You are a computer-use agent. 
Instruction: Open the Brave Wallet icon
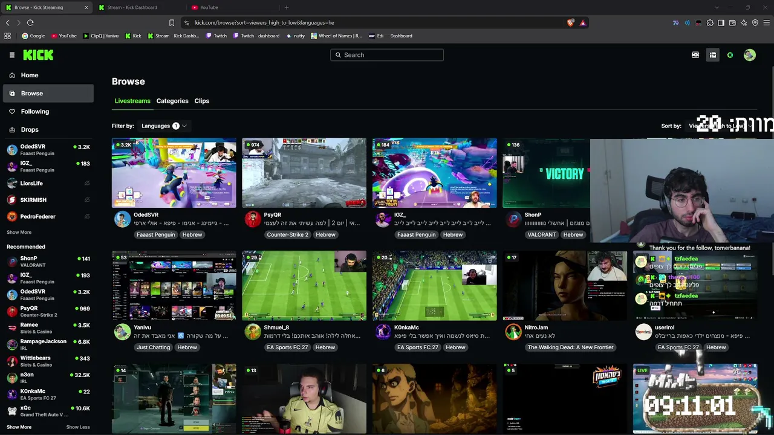coord(732,23)
